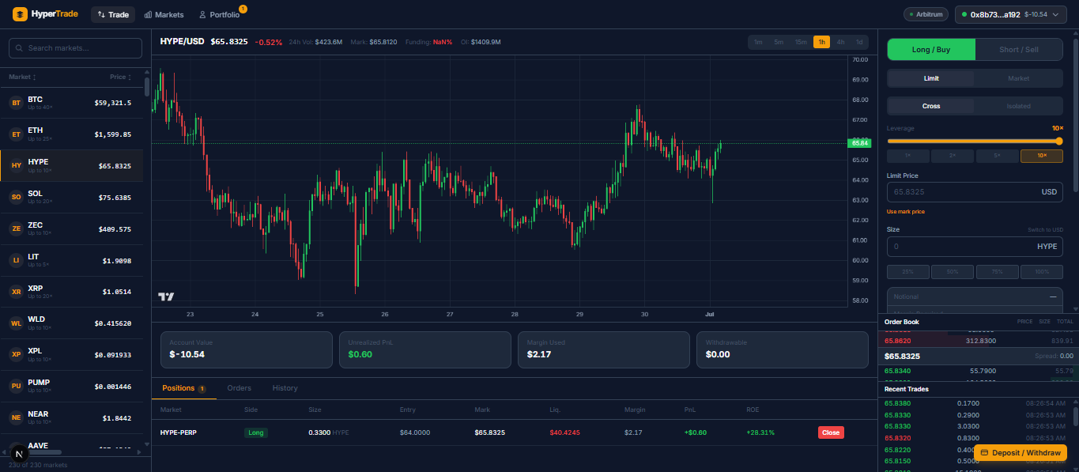This screenshot has width=1079, height=472.
Task: Open the Trade page
Action: (113, 14)
